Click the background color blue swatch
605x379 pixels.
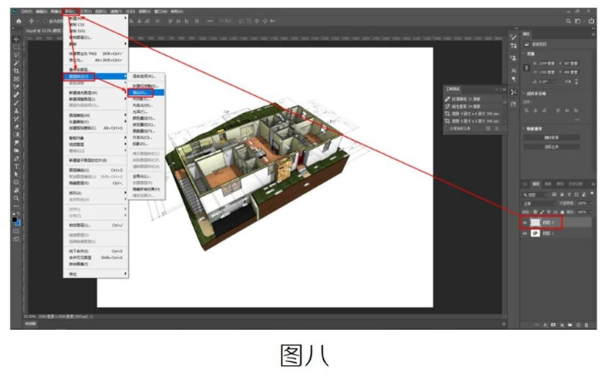[x=18, y=223]
